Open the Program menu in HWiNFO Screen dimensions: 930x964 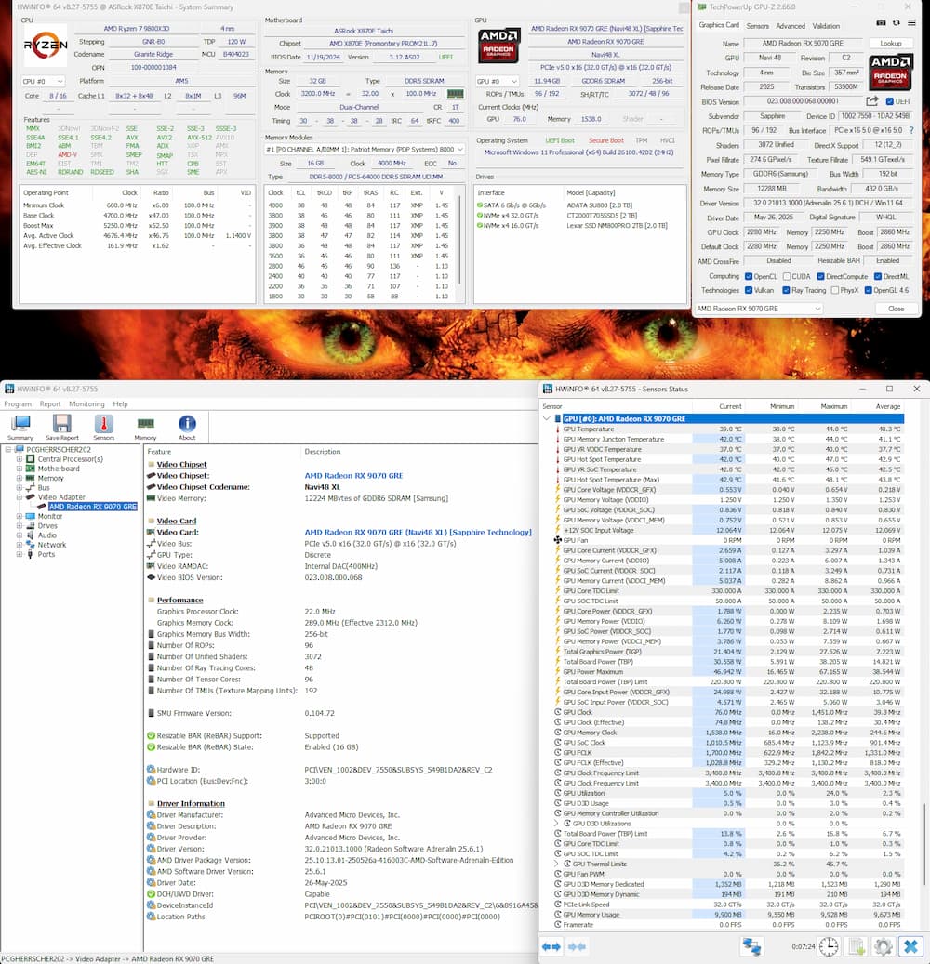point(18,404)
